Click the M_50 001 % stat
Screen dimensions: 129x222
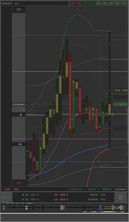click(30, 195)
